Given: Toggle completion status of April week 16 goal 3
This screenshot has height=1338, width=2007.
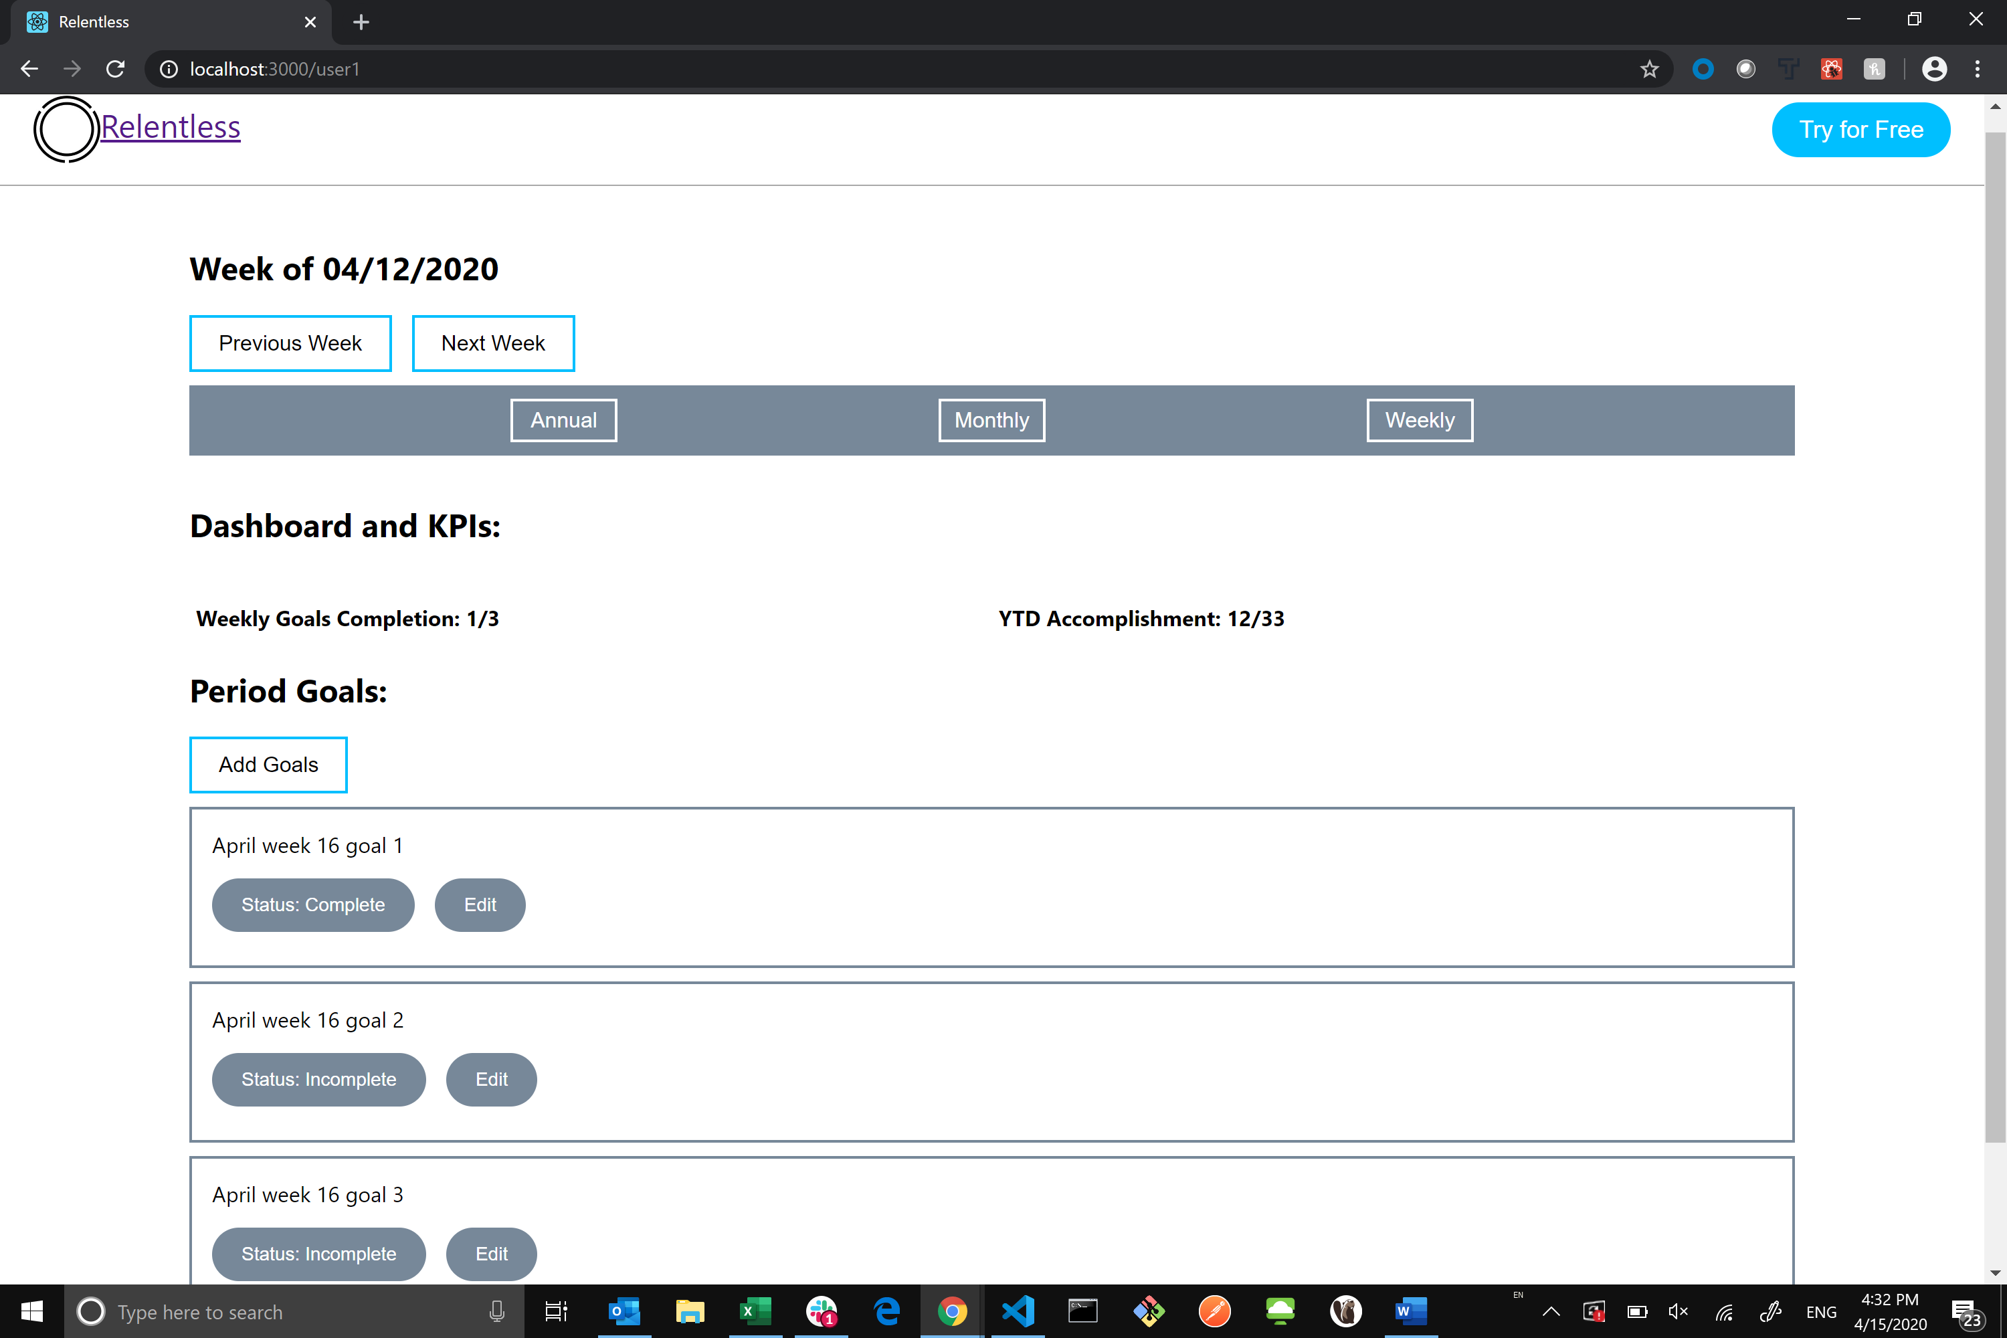Looking at the screenshot, I should click(318, 1254).
